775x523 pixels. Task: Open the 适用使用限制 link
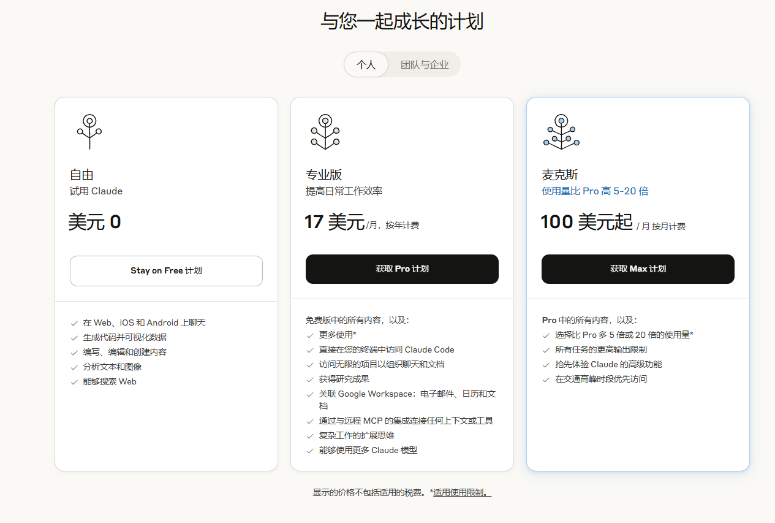pos(462,492)
